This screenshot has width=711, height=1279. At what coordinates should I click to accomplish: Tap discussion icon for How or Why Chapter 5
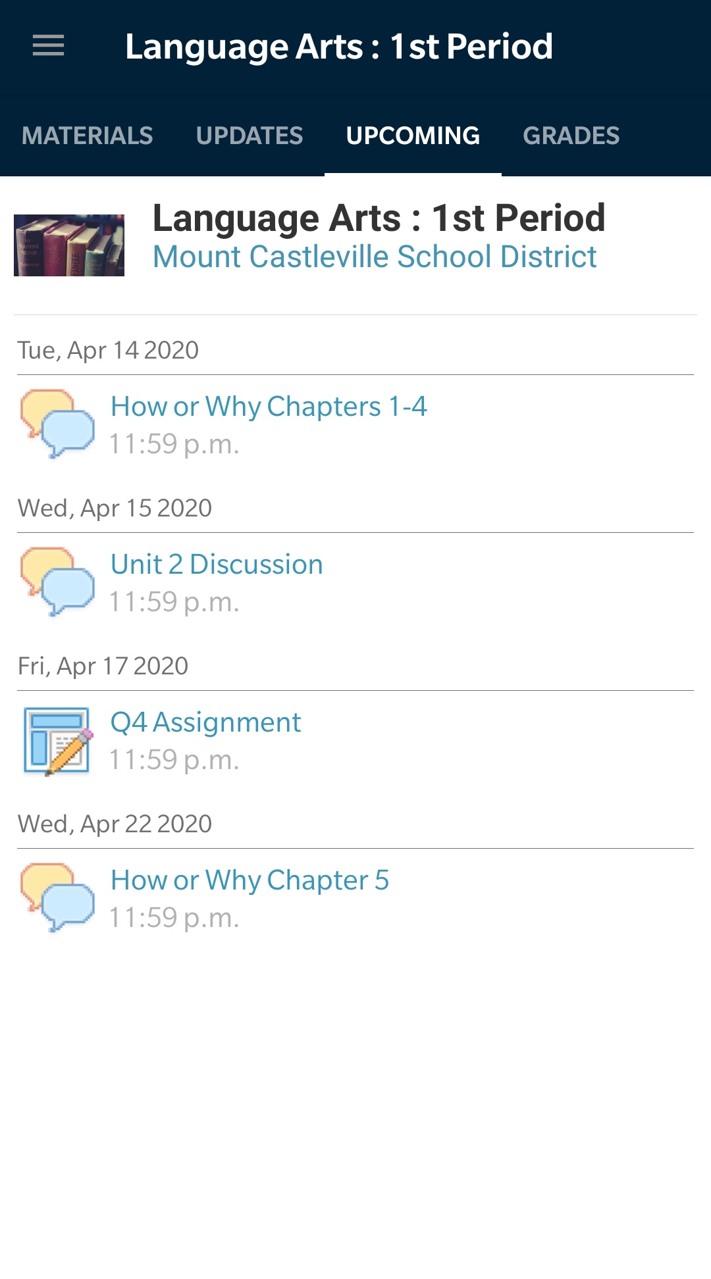click(57, 897)
